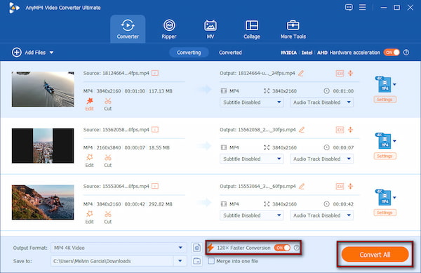Open audio track dropdown for 18124664 video
Screen dimensions: 421x273
(x=321, y=102)
